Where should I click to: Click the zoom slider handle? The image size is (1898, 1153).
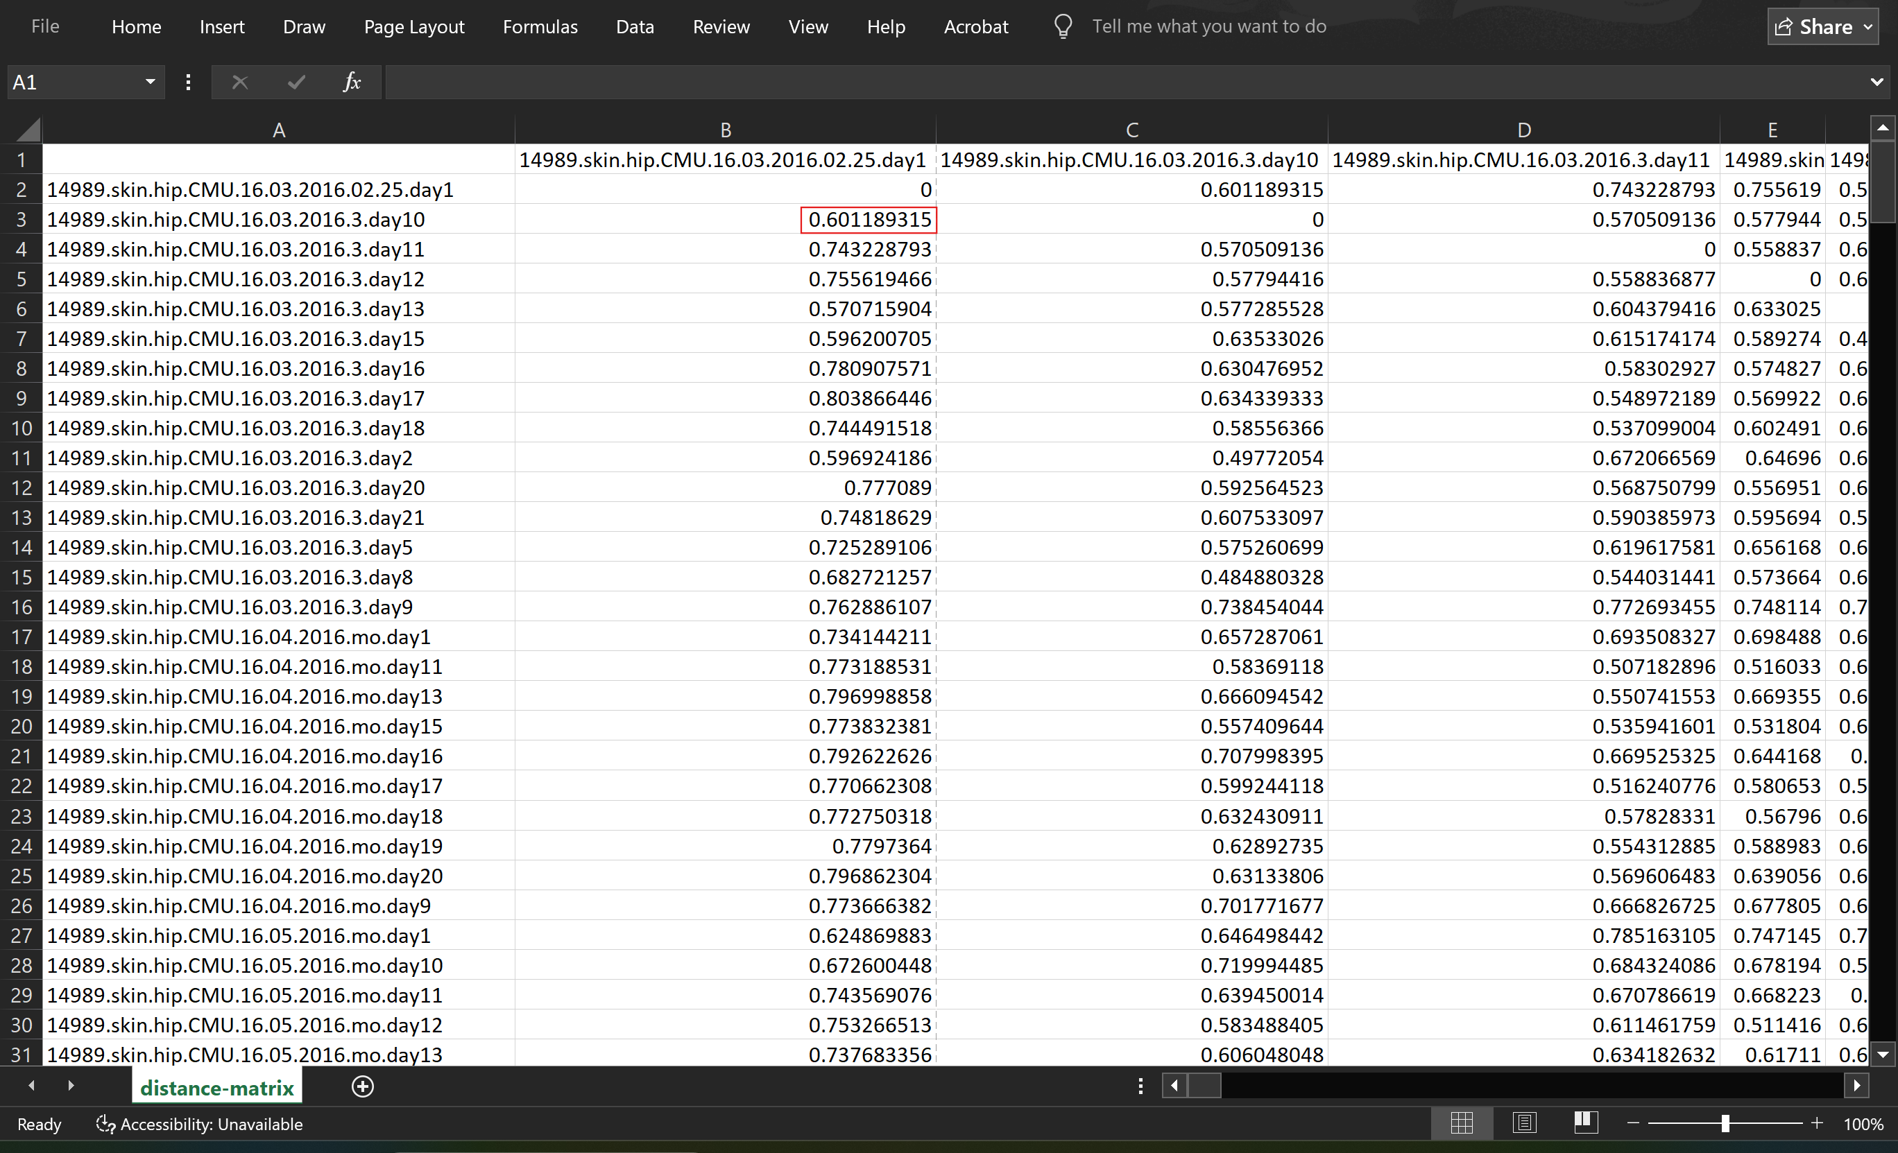1725,1124
